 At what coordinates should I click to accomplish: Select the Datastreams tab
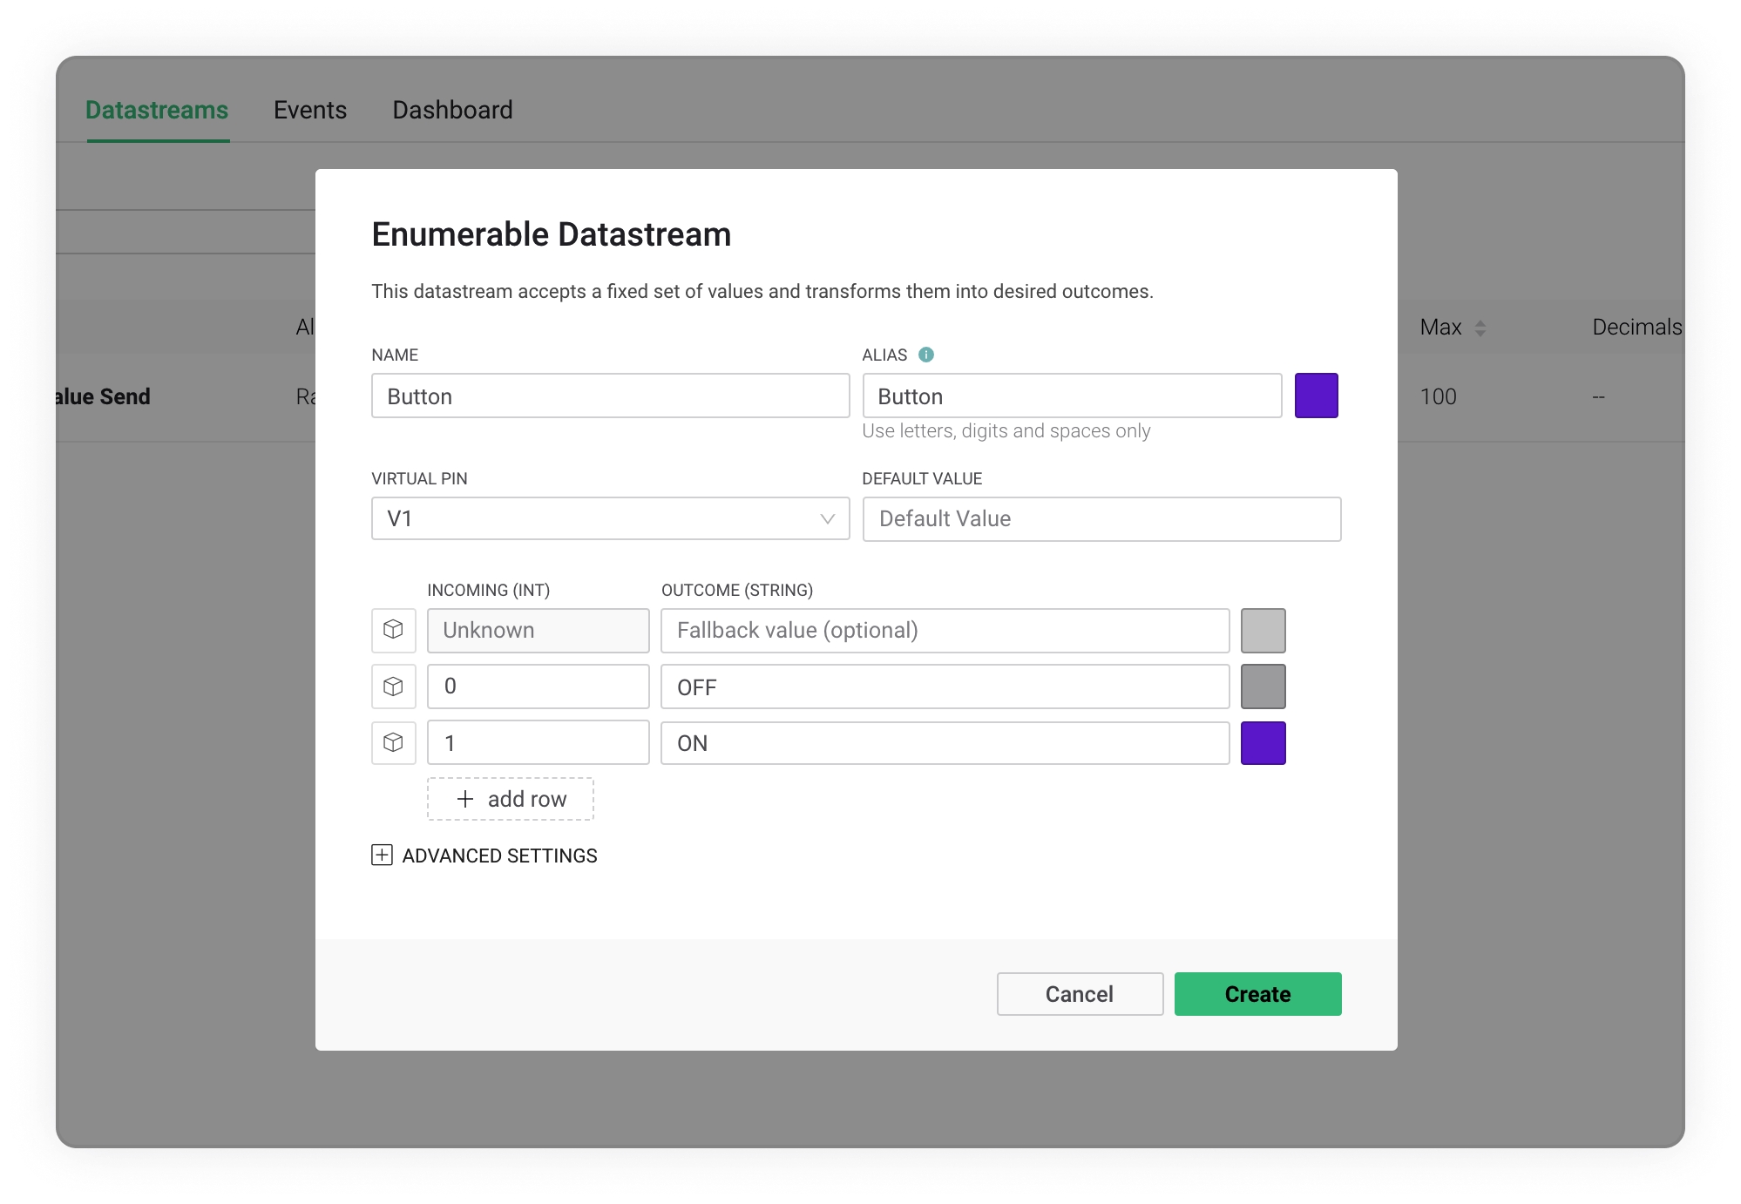[157, 110]
